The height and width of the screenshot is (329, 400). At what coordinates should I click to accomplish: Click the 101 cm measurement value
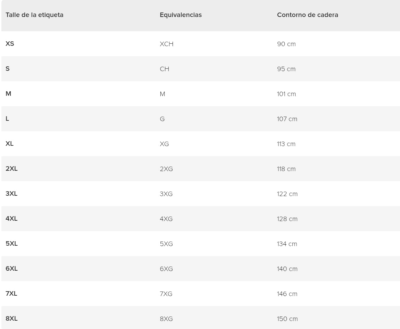pyautogui.click(x=286, y=94)
